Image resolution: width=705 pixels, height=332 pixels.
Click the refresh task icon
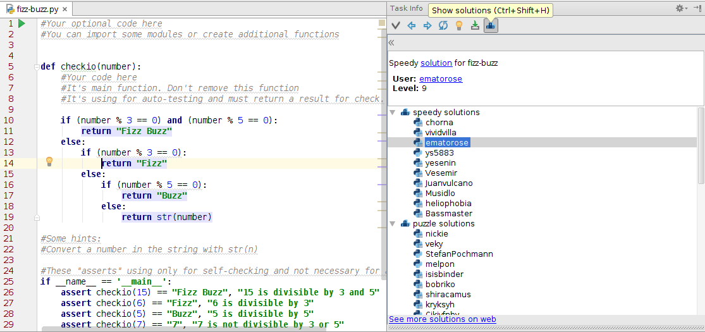click(x=443, y=26)
